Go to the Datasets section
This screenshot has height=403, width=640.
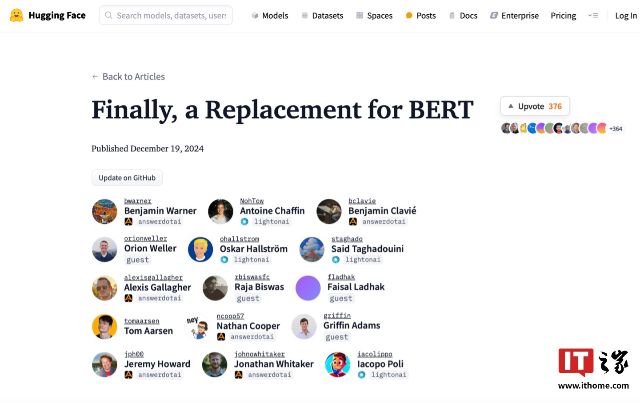coord(323,16)
